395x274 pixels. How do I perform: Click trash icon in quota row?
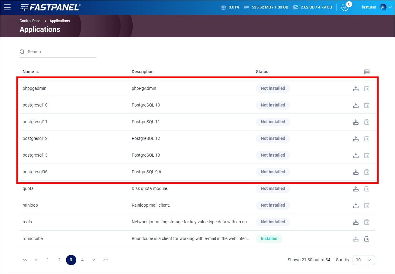point(367,189)
